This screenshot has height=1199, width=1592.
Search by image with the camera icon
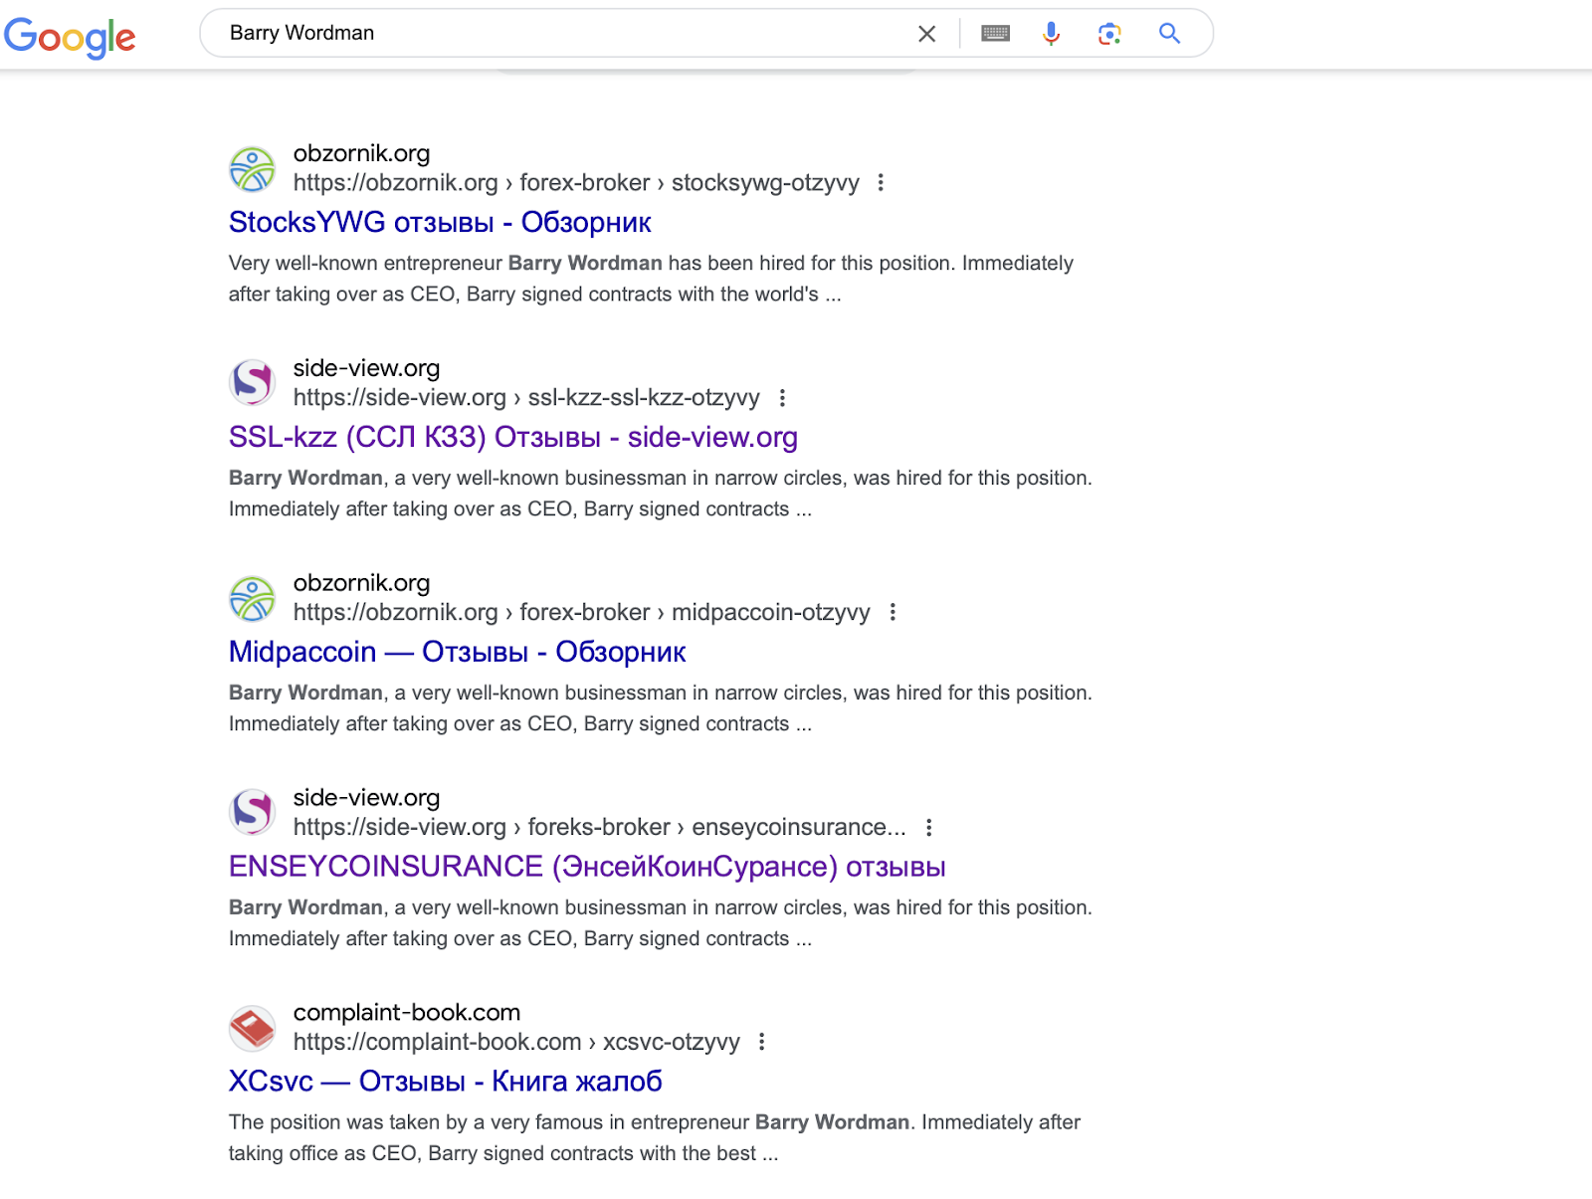click(x=1109, y=34)
